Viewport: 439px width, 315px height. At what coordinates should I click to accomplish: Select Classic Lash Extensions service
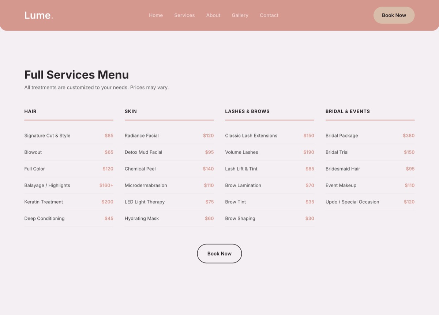(x=251, y=136)
